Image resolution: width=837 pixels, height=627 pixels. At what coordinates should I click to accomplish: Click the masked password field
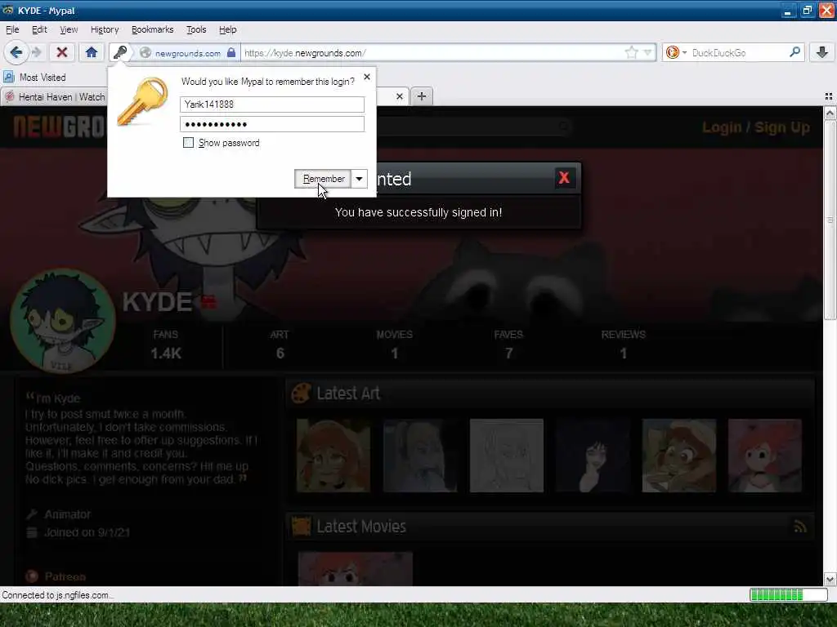pyautogui.click(x=272, y=124)
